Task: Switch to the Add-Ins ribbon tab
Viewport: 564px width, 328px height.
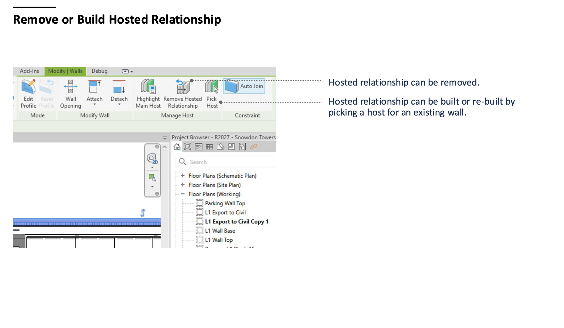Action: 29,71
